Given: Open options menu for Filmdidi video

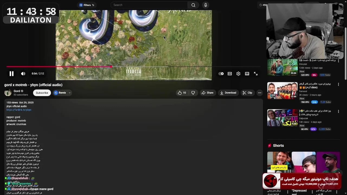Looking at the screenshot, I should pos(338,61).
